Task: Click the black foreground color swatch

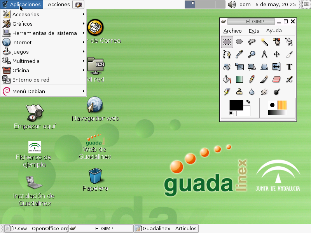Action: click(236, 105)
